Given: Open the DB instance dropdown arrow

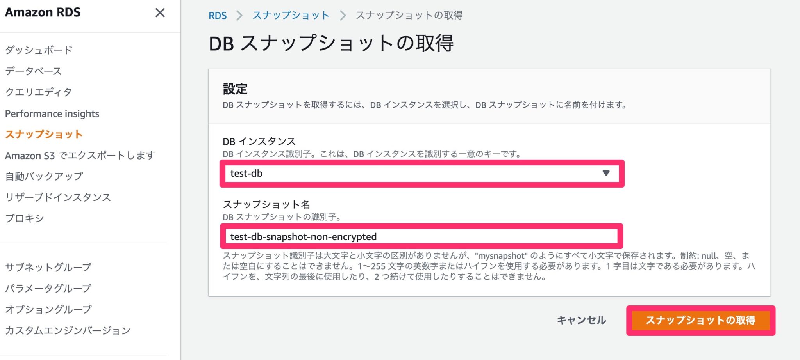Looking at the screenshot, I should (x=605, y=173).
